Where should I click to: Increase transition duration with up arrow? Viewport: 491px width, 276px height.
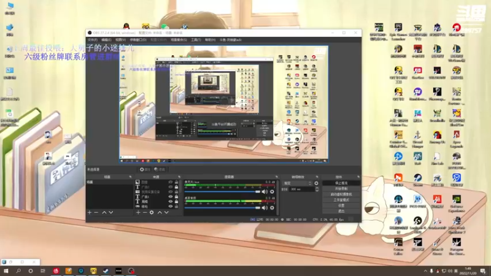pos(317,188)
